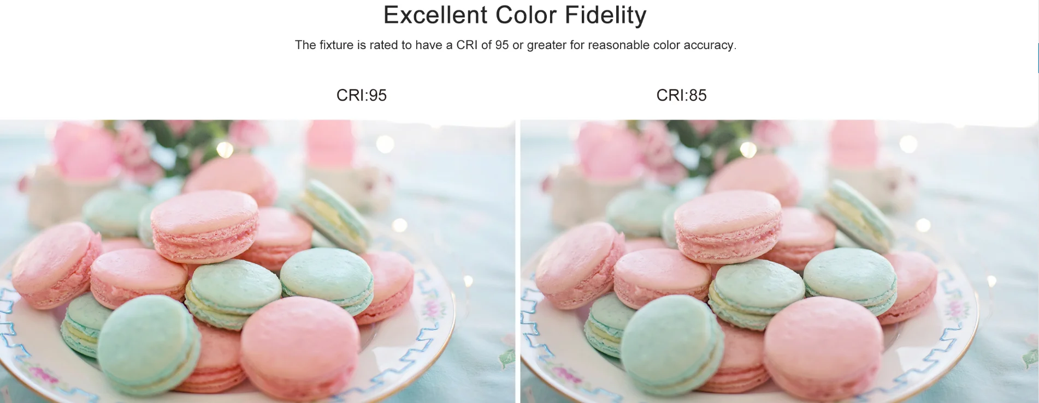Click the "Excellent Color Fidelity" heading
The image size is (1039, 403).
pos(515,15)
